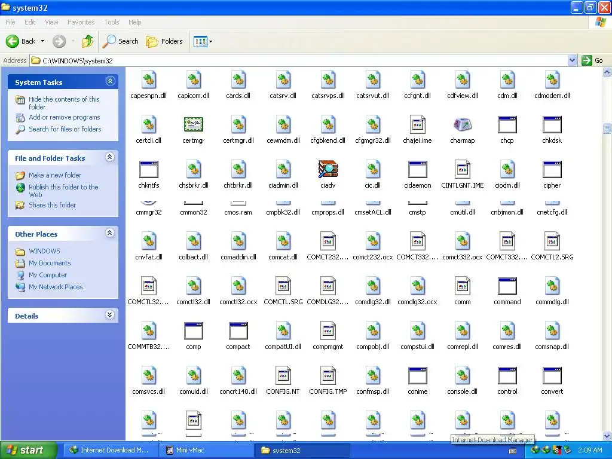Viewport: 612px width, 459px height.
Task: Open the Search toolbar button
Action: pyautogui.click(x=120, y=41)
